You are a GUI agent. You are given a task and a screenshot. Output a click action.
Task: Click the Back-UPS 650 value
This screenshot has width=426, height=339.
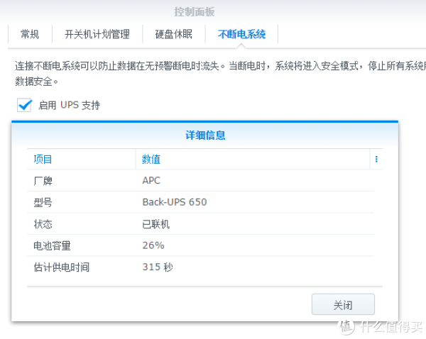click(175, 202)
